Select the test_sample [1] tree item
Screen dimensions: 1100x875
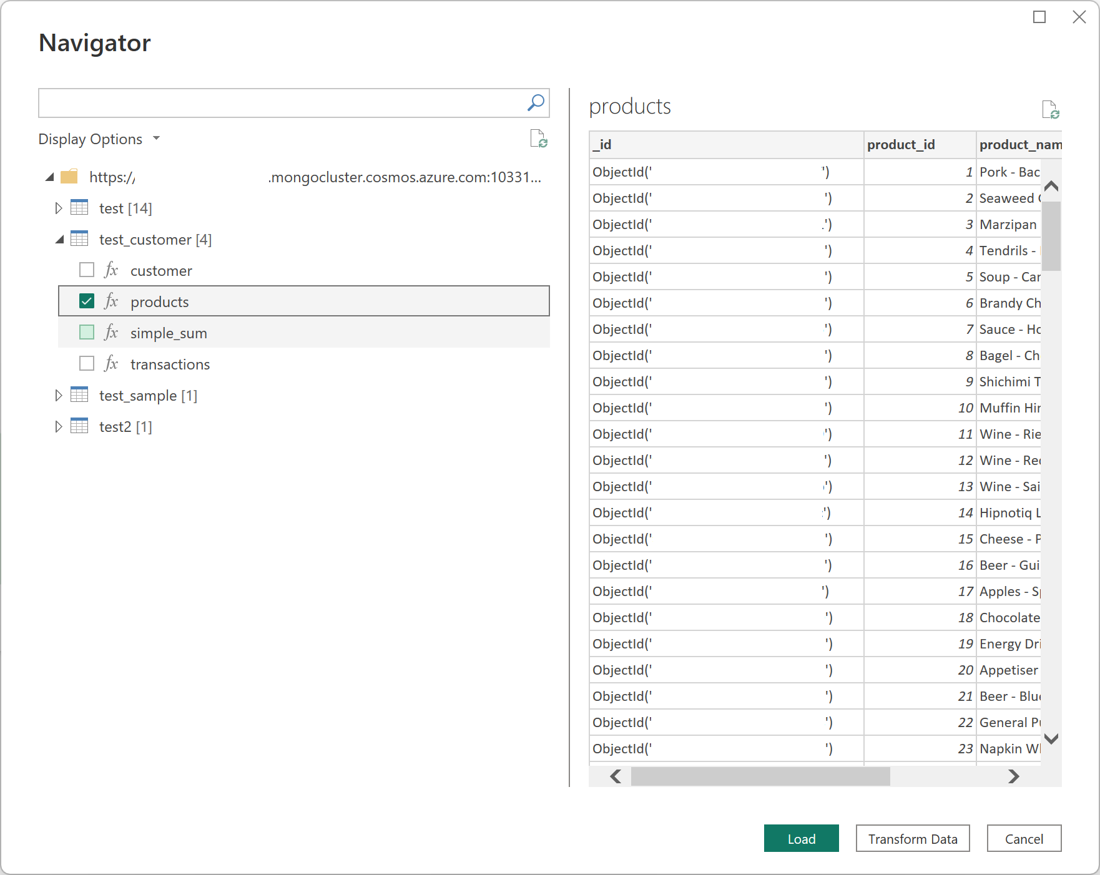148,396
